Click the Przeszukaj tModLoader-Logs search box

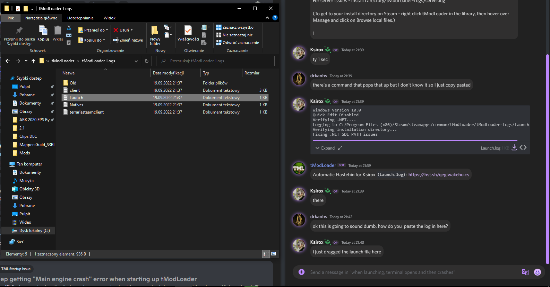click(215, 61)
